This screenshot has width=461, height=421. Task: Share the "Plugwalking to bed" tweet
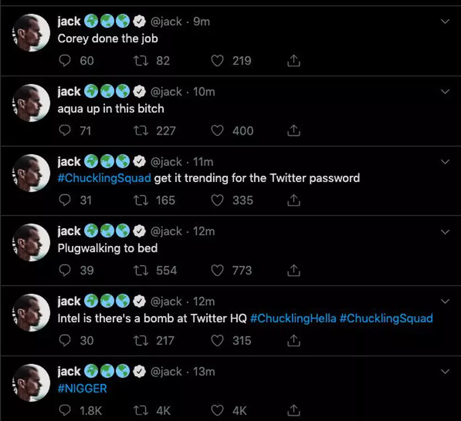(x=293, y=270)
